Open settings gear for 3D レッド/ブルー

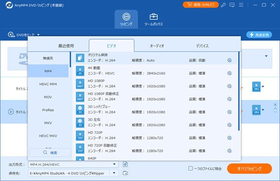coord(230,112)
